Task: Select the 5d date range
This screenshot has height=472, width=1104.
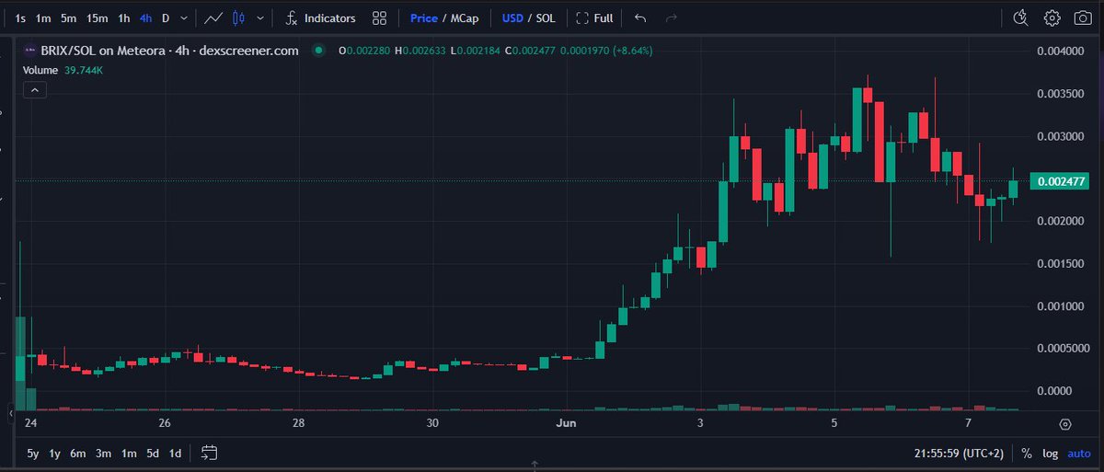Action: click(152, 453)
